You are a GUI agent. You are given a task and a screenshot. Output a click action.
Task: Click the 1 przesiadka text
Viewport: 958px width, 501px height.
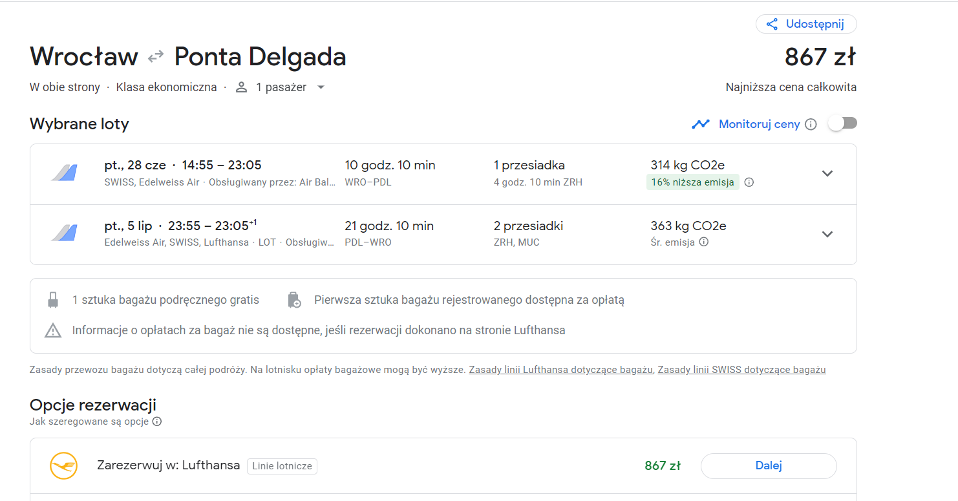[529, 165]
